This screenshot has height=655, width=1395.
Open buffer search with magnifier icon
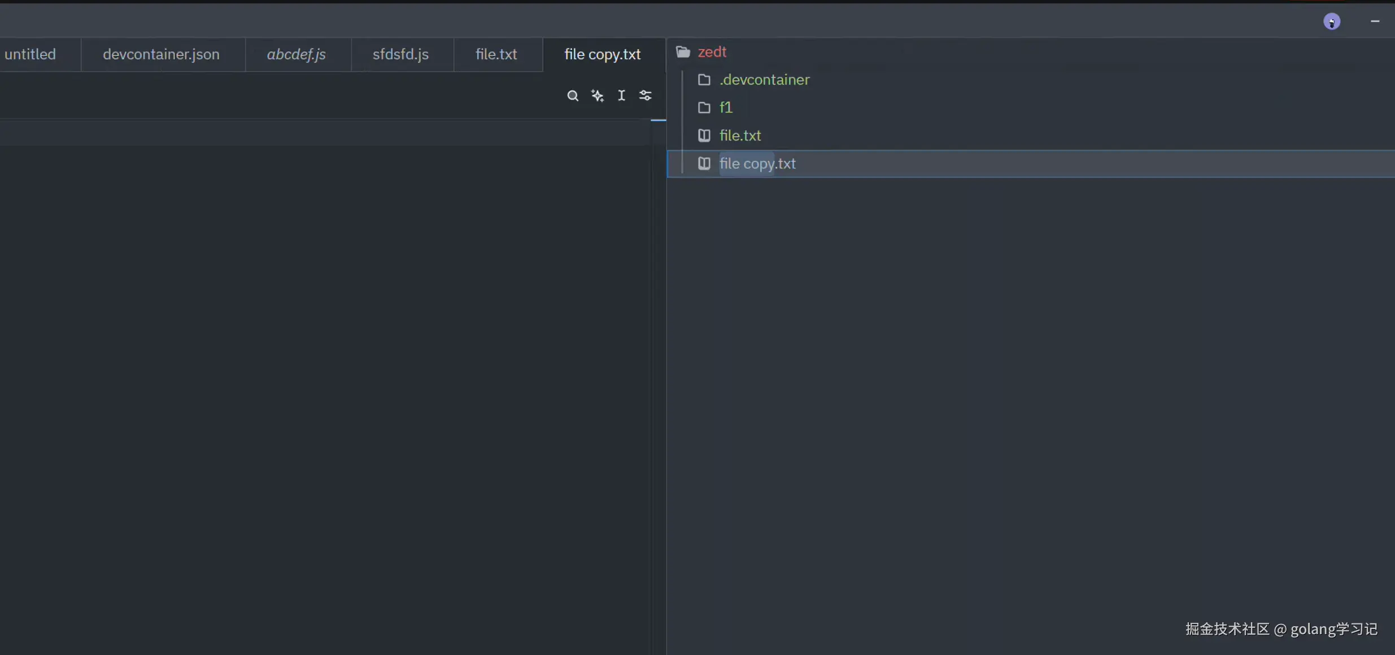click(572, 95)
